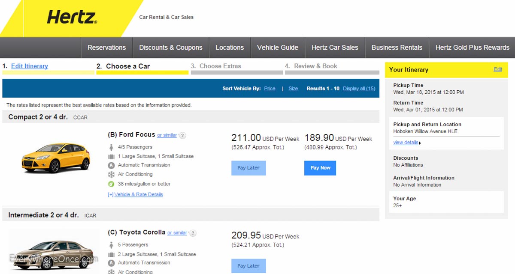Click the Automatic Transmission icon for Ford Focus
This screenshot has width=515, height=274.
111,165
